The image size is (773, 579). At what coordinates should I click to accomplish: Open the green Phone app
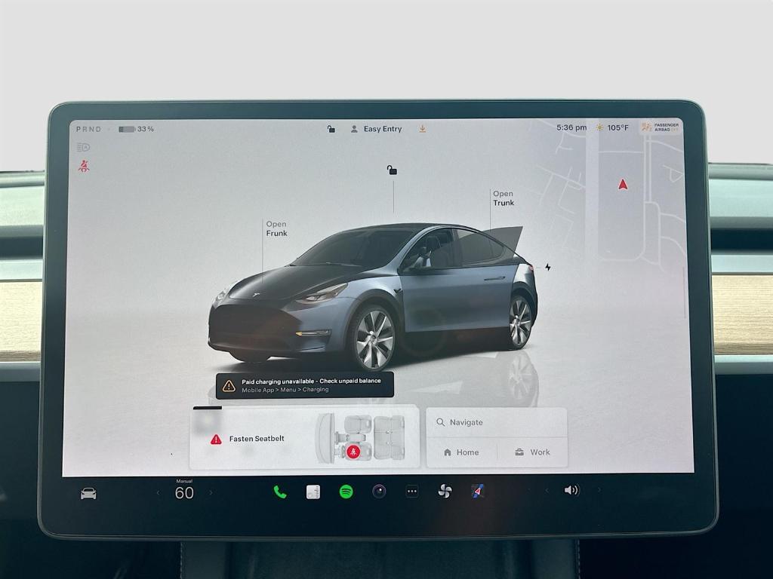click(280, 492)
